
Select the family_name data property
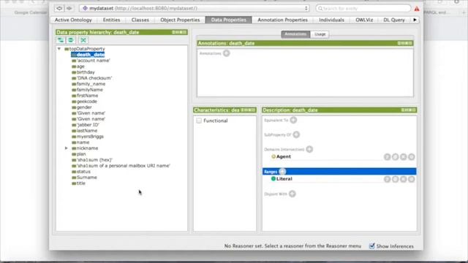coord(88,84)
